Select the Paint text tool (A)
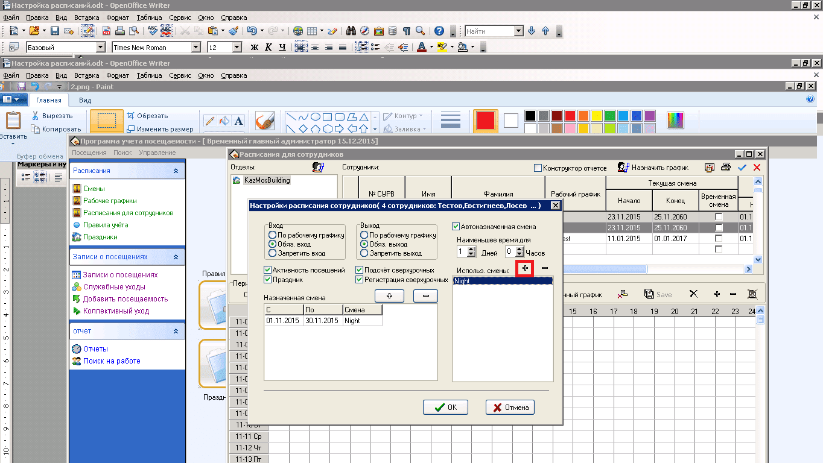The height and width of the screenshot is (463, 823). coord(238,121)
